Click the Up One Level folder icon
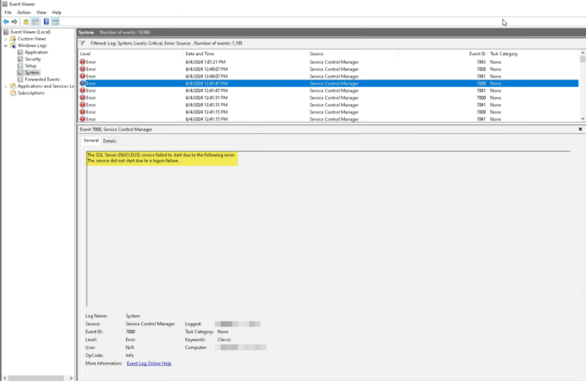The width and height of the screenshot is (586, 381). click(x=26, y=22)
